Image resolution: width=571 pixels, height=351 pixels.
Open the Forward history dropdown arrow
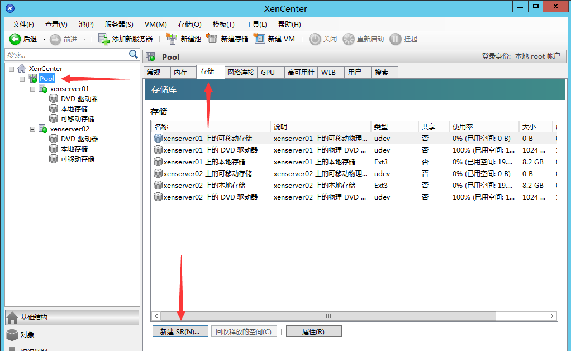[x=84, y=39]
